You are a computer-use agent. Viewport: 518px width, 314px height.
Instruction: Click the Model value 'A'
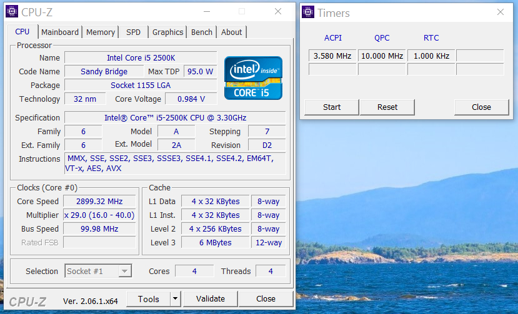tap(176, 132)
